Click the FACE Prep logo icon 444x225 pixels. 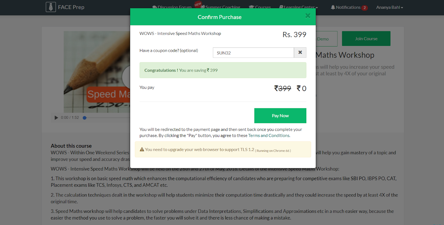pyautogui.click(x=51, y=7)
